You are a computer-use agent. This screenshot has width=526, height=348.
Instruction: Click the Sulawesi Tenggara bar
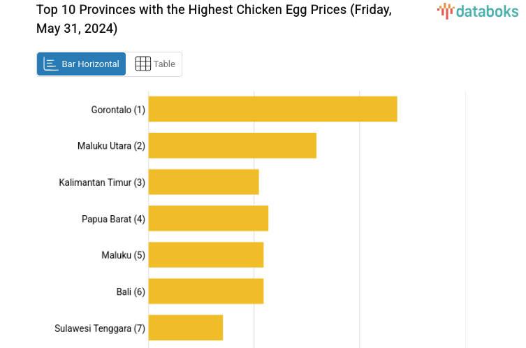coord(185,327)
